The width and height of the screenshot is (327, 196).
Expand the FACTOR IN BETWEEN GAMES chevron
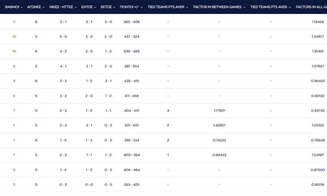(244, 7)
